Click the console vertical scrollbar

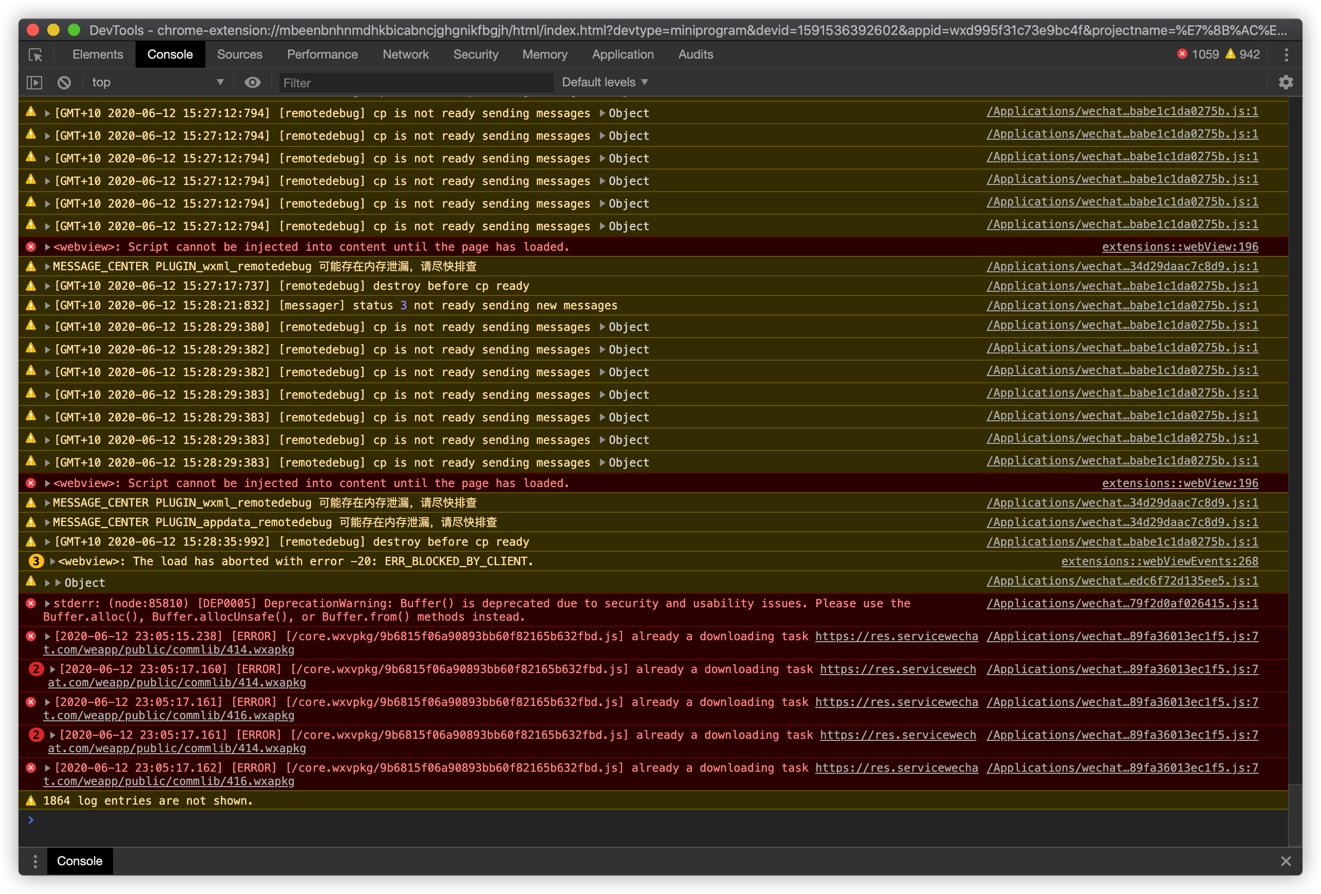pyautogui.click(x=1294, y=814)
